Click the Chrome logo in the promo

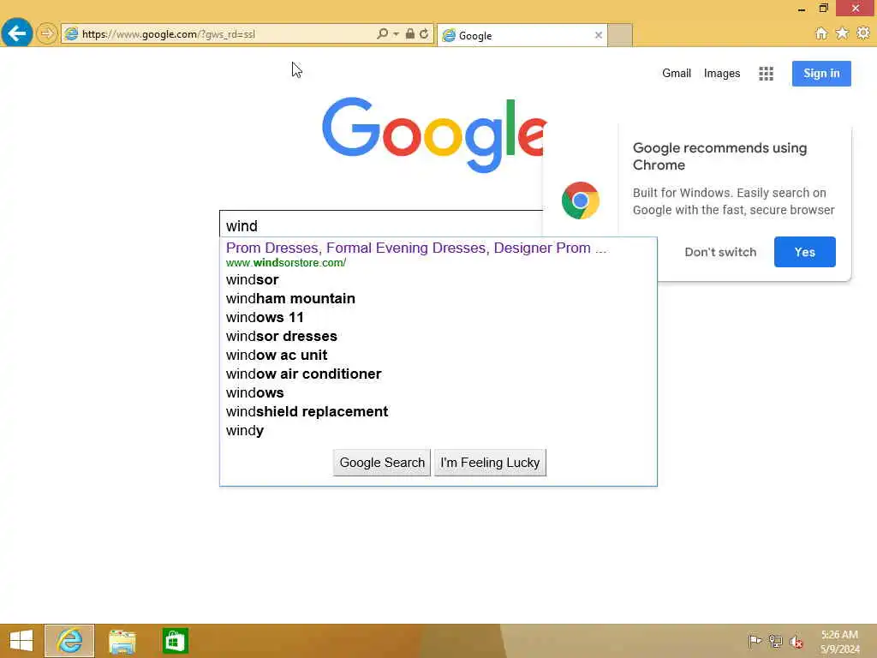(580, 200)
